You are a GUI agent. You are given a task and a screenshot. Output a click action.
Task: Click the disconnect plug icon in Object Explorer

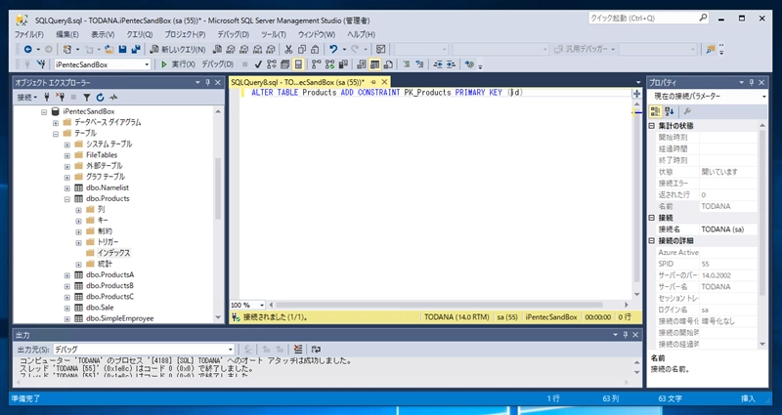(61, 97)
